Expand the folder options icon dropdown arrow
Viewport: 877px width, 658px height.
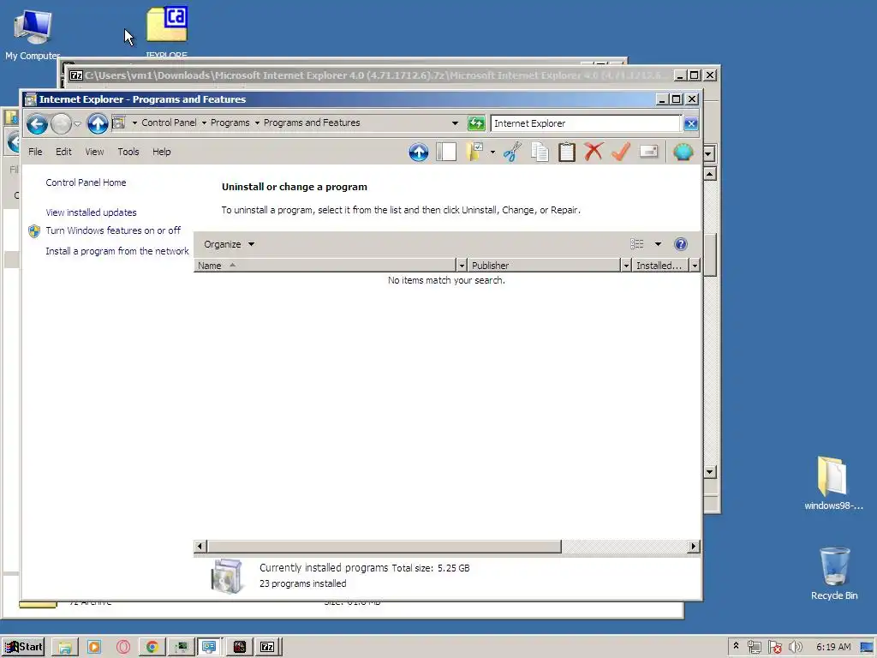[492, 153]
